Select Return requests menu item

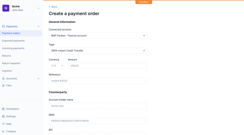[11, 63]
